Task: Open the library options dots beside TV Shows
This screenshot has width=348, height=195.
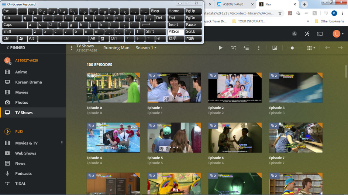Action: pos(71,48)
